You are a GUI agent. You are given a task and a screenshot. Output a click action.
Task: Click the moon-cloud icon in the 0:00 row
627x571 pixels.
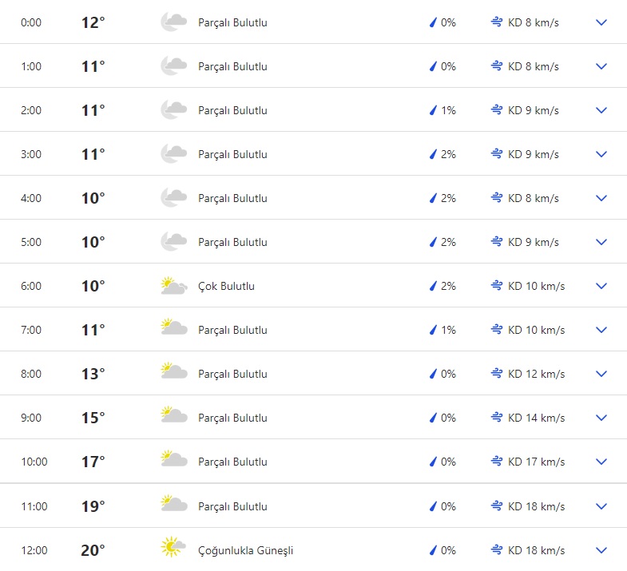pos(173,22)
